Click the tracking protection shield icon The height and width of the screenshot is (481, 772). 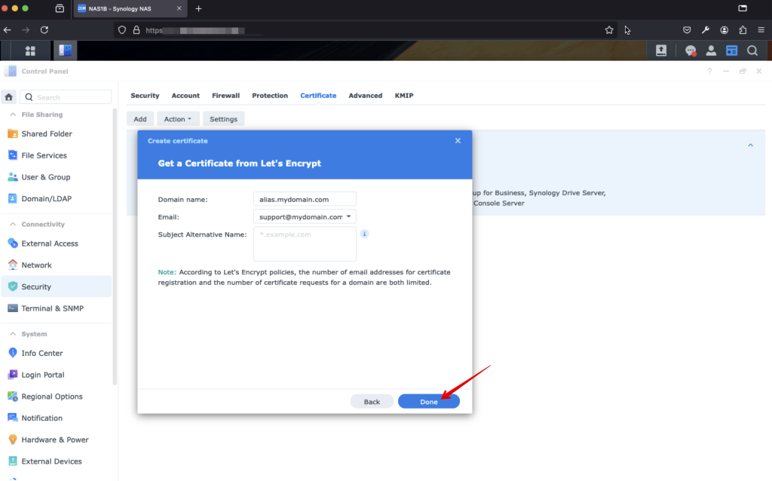click(122, 30)
